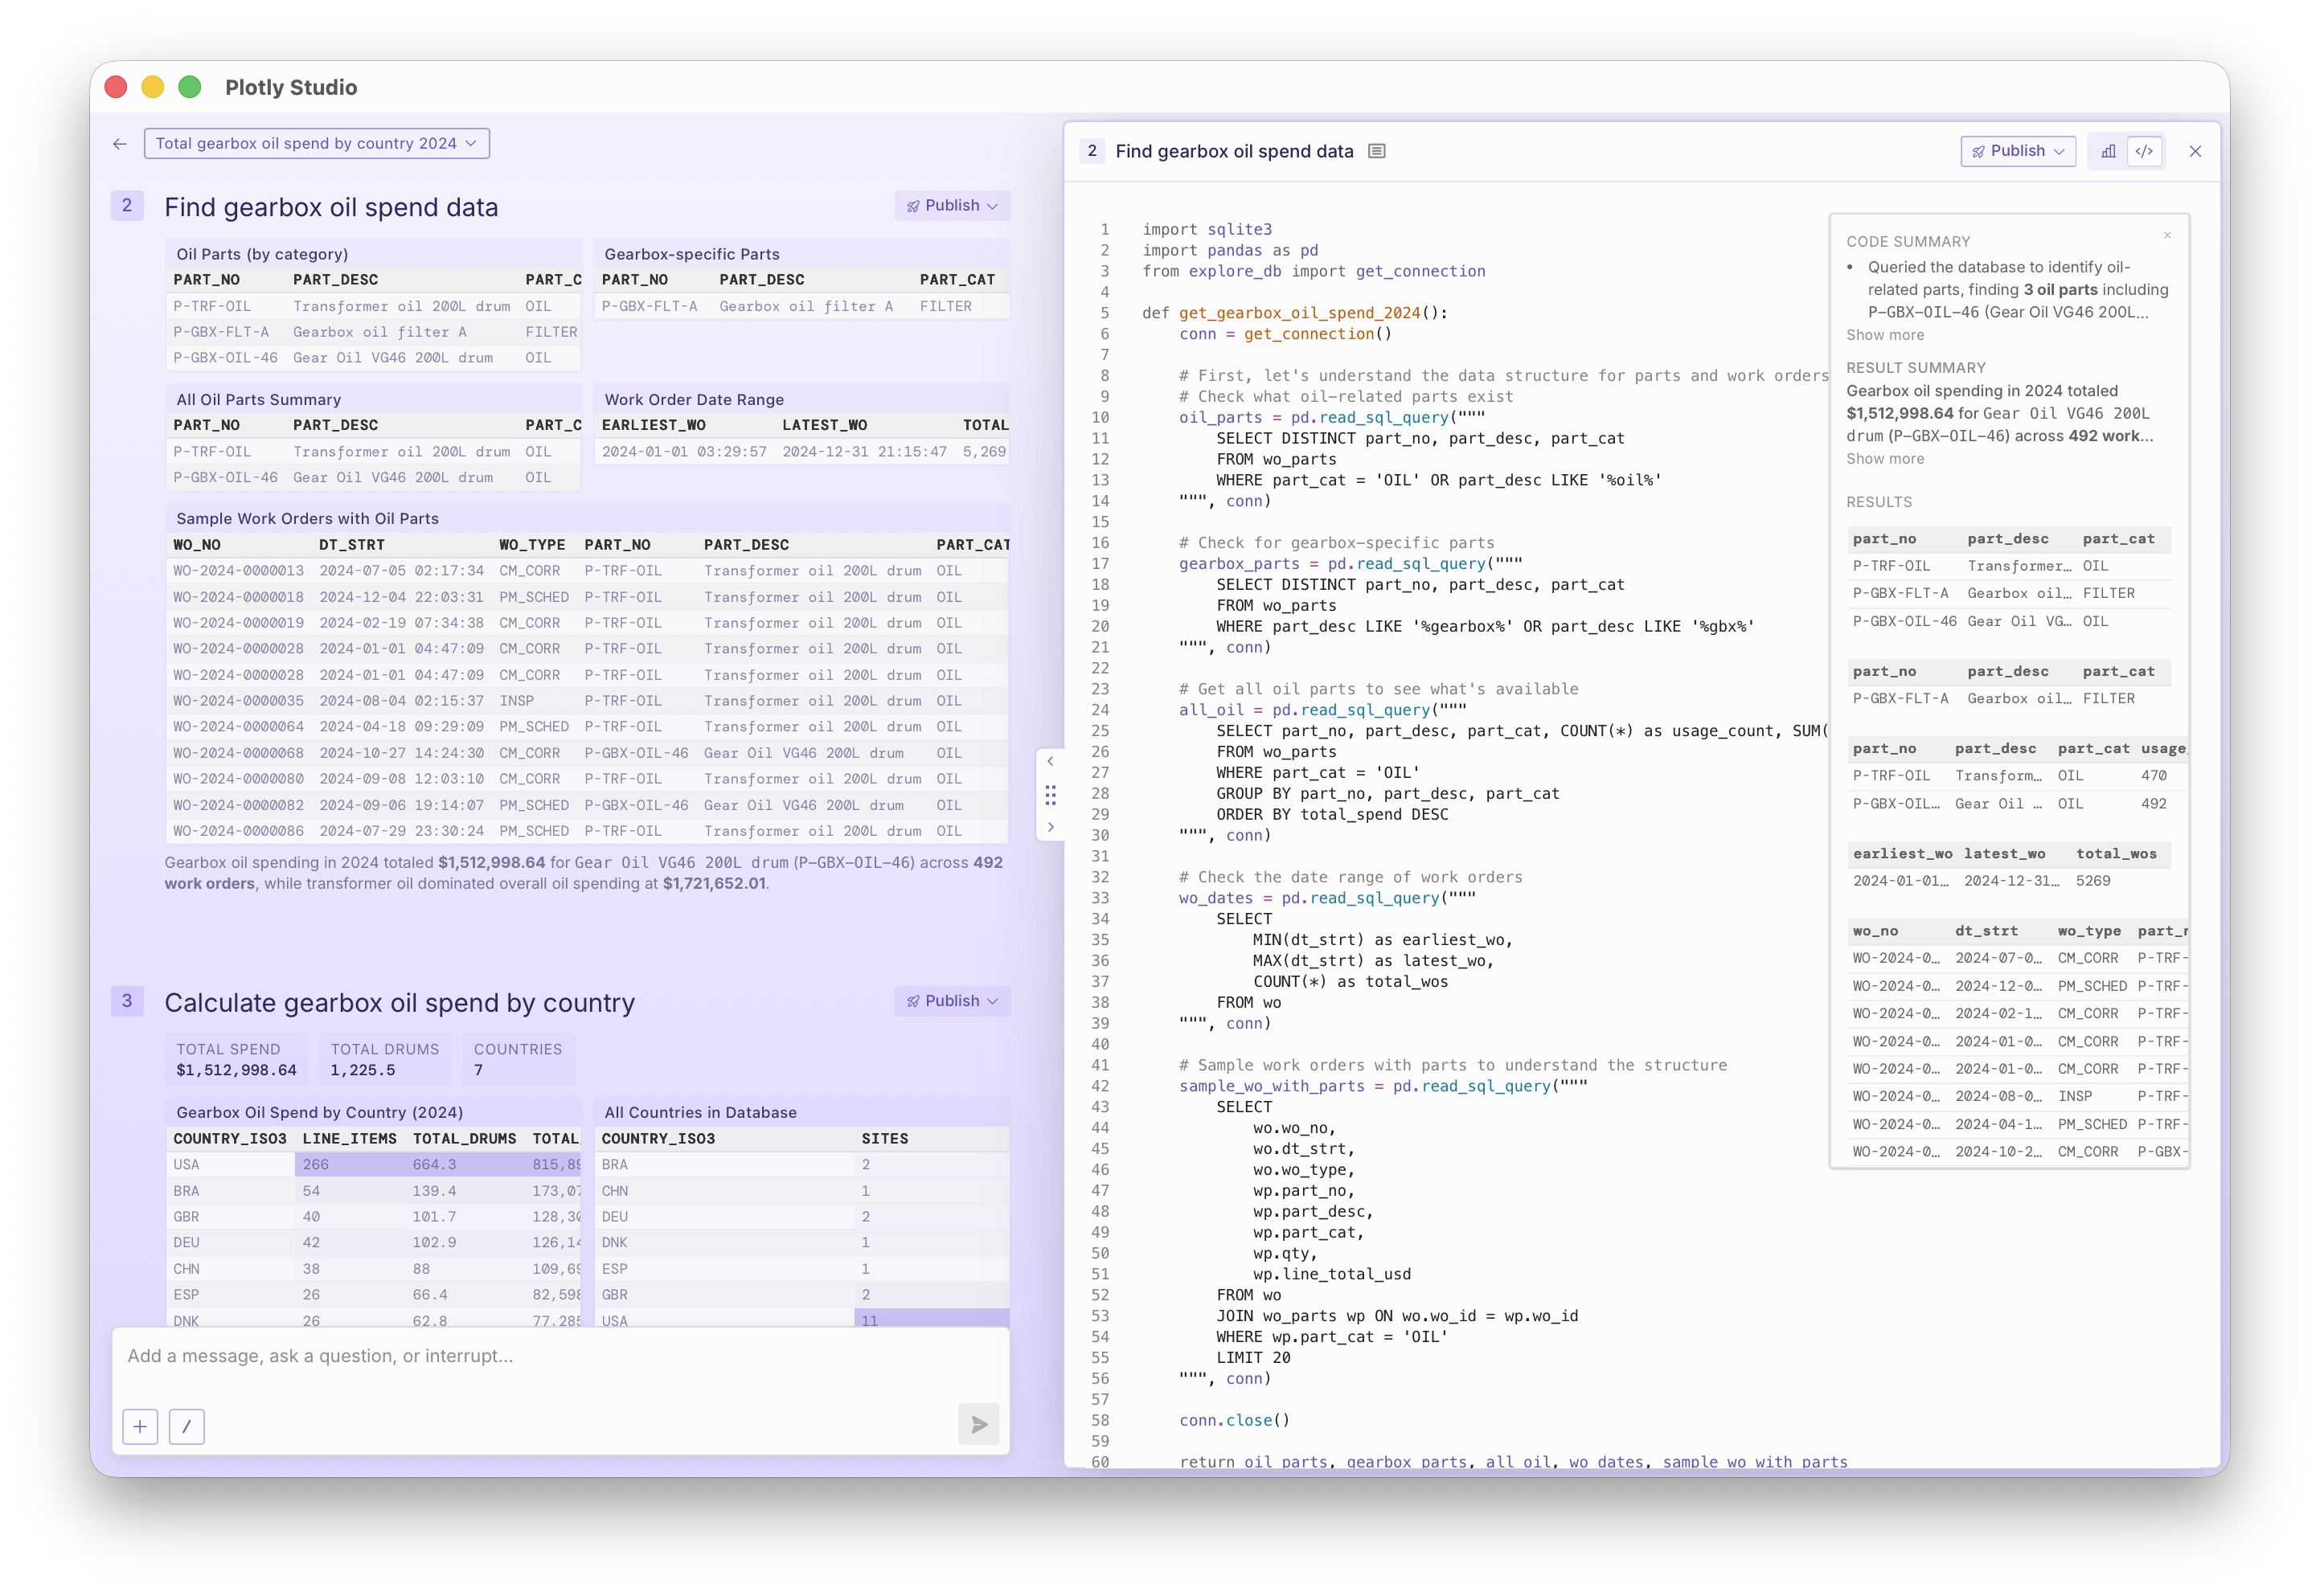
Task: Click TOTAL SPEND metric card
Action: 238,1059
